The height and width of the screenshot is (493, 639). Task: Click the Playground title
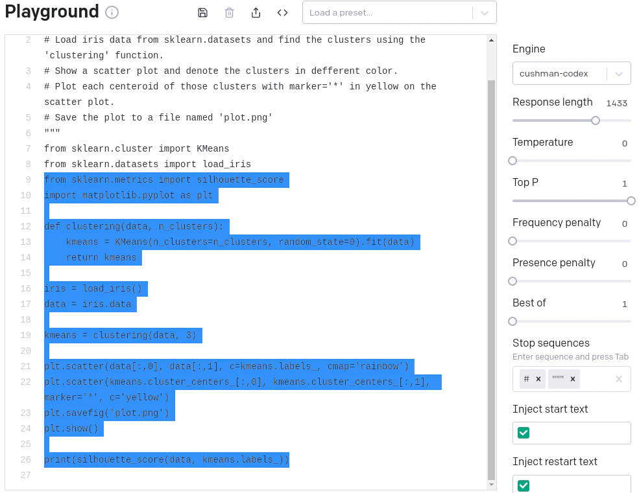pyautogui.click(x=51, y=12)
